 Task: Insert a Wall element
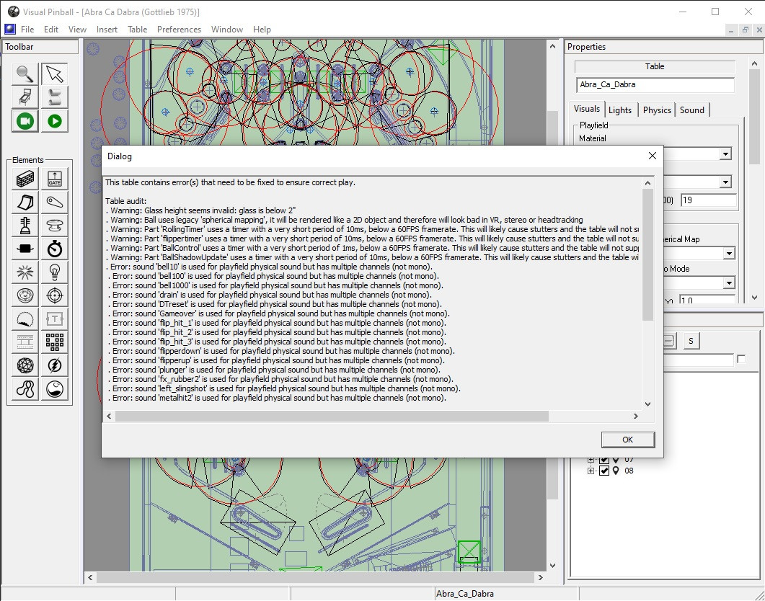[x=25, y=179]
